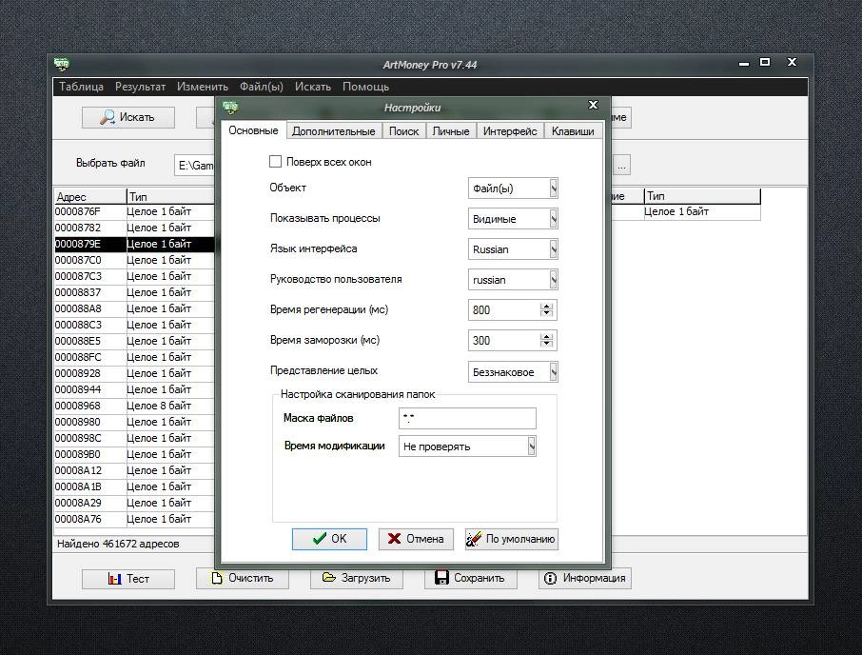862x655 pixels.
Task: Click Отмена to cancel settings
Action: point(416,539)
